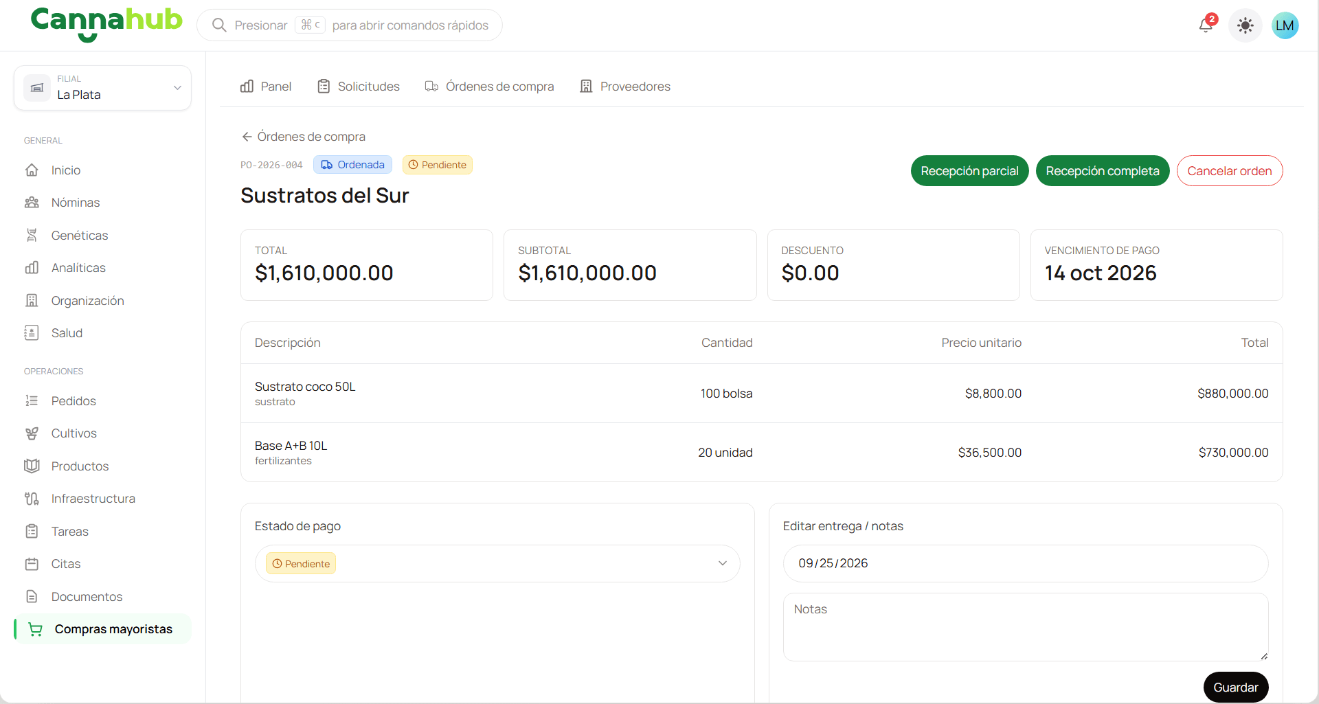This screenshot has height=704, width=1319.
Task: Go back to Órdenes de compra list
Action: tap(304, 137)
